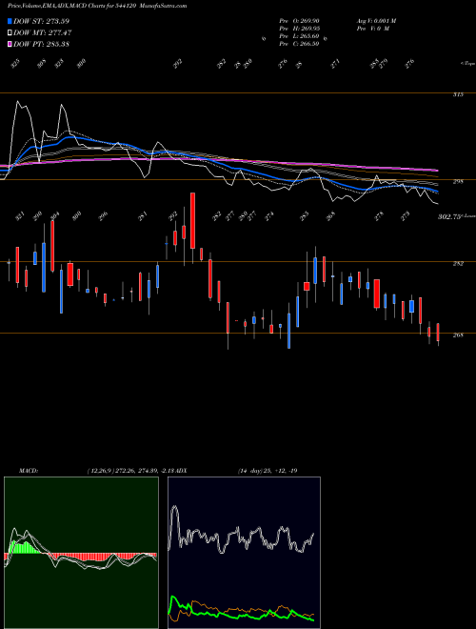
Task: Open the green MACD histogram chart panel
Action: click(x=81, y=553)
